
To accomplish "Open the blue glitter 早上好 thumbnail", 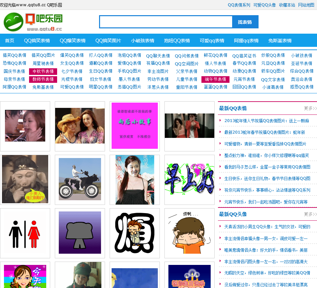I will tap(190, 180).
